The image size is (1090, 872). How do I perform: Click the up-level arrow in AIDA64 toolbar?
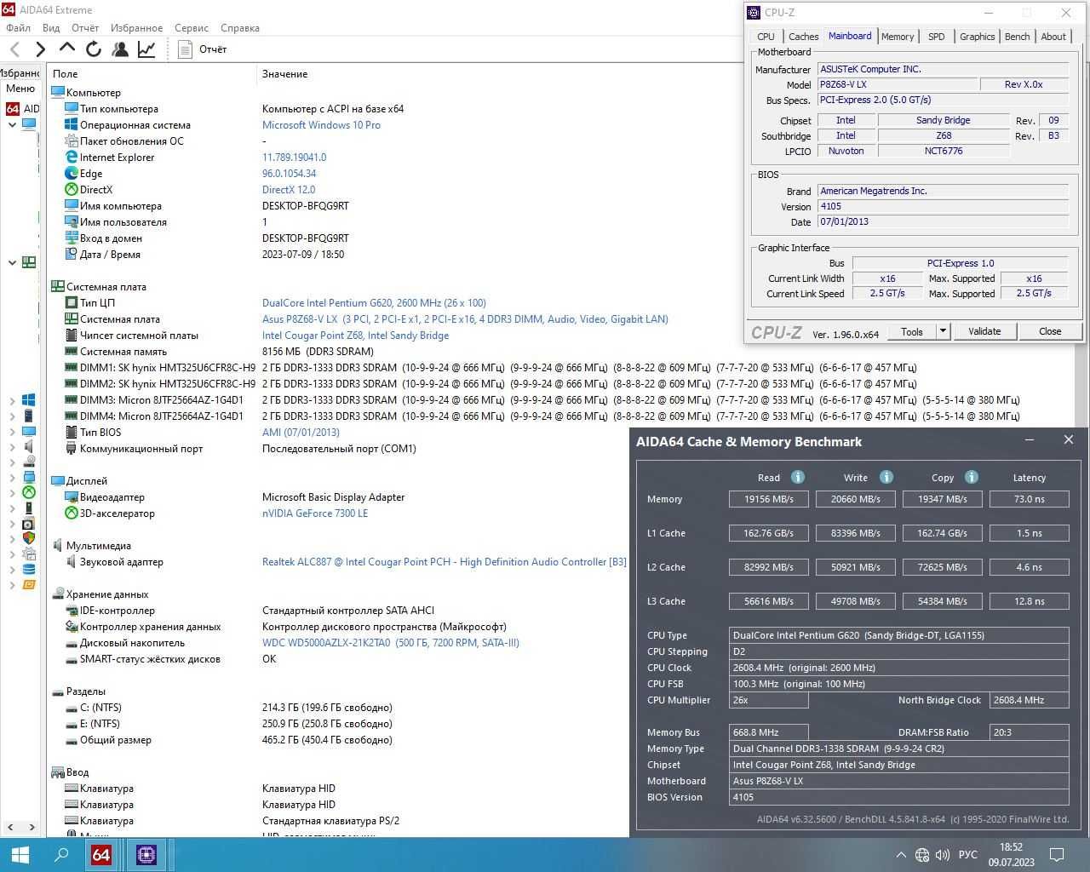pos(66,49)
